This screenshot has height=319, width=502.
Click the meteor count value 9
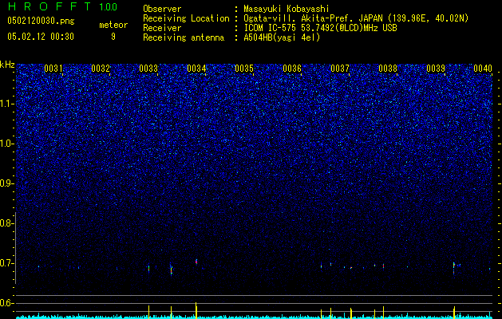tap(113, 37)
